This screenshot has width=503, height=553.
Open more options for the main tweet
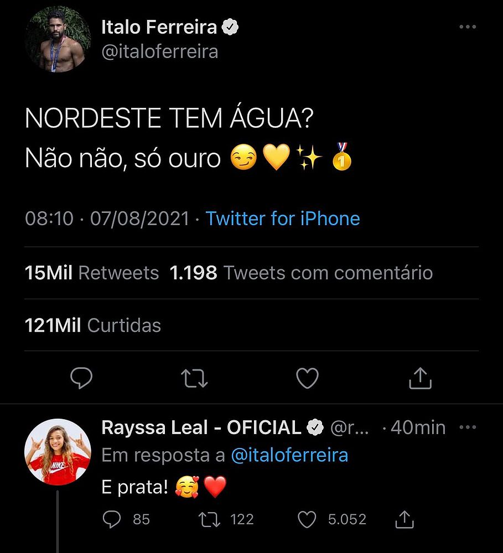click(x=468, y=27)
